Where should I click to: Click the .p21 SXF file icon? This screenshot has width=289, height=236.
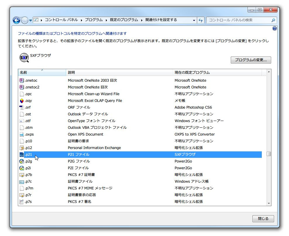coord(22,155)
